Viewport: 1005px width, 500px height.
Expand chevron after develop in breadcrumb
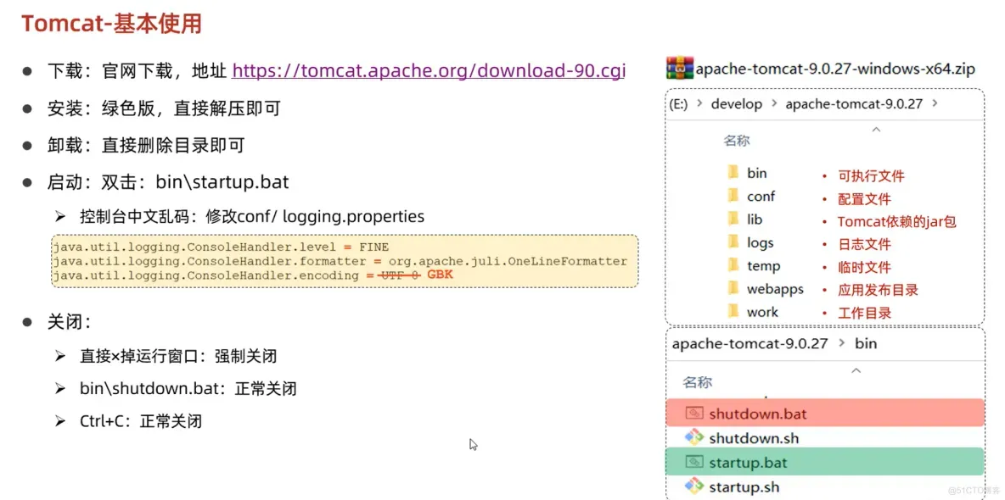pyautogui.click(x=773, y=103)
